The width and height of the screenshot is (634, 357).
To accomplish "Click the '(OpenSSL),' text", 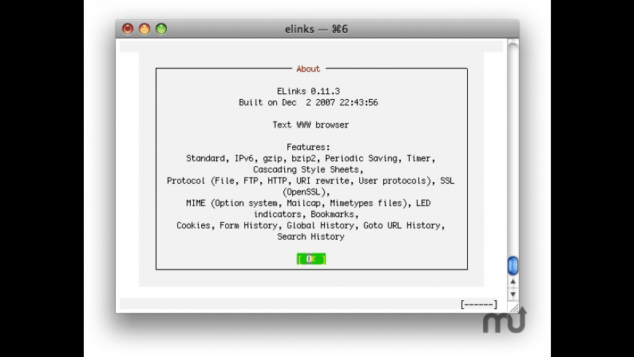I will [x=306, y=192].
